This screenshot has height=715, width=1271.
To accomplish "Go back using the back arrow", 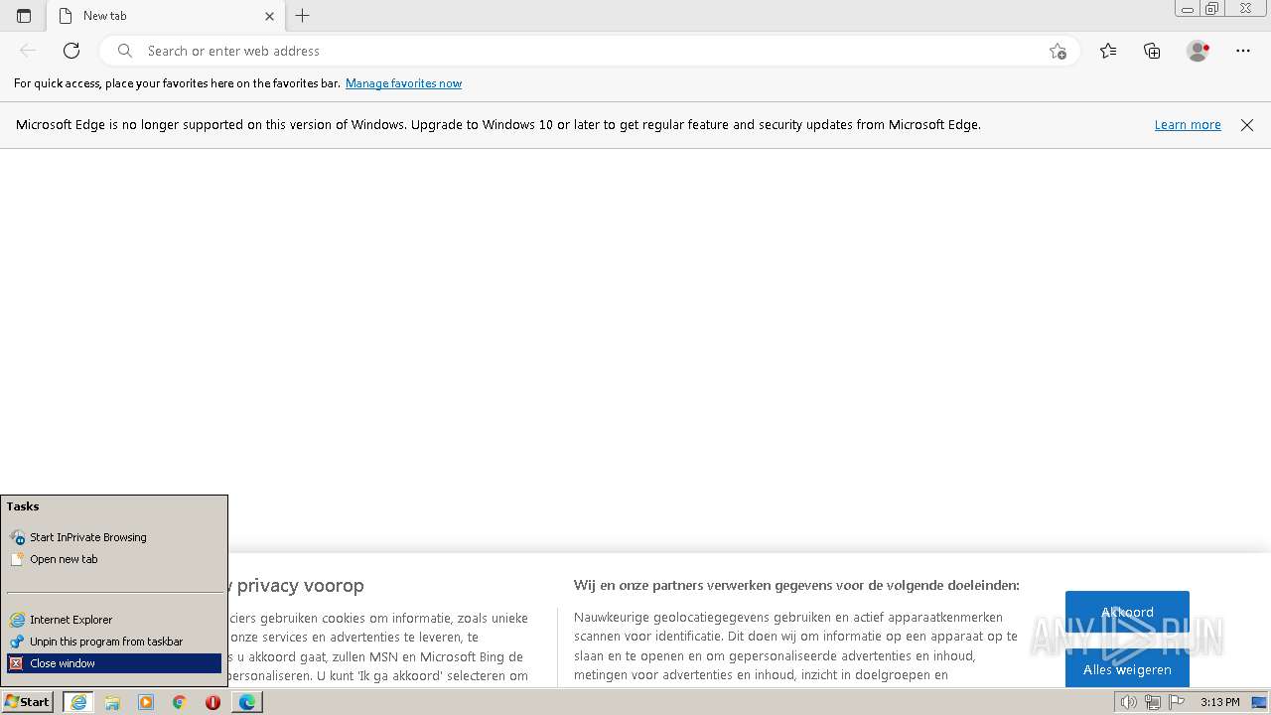I will tap(28, 51).
